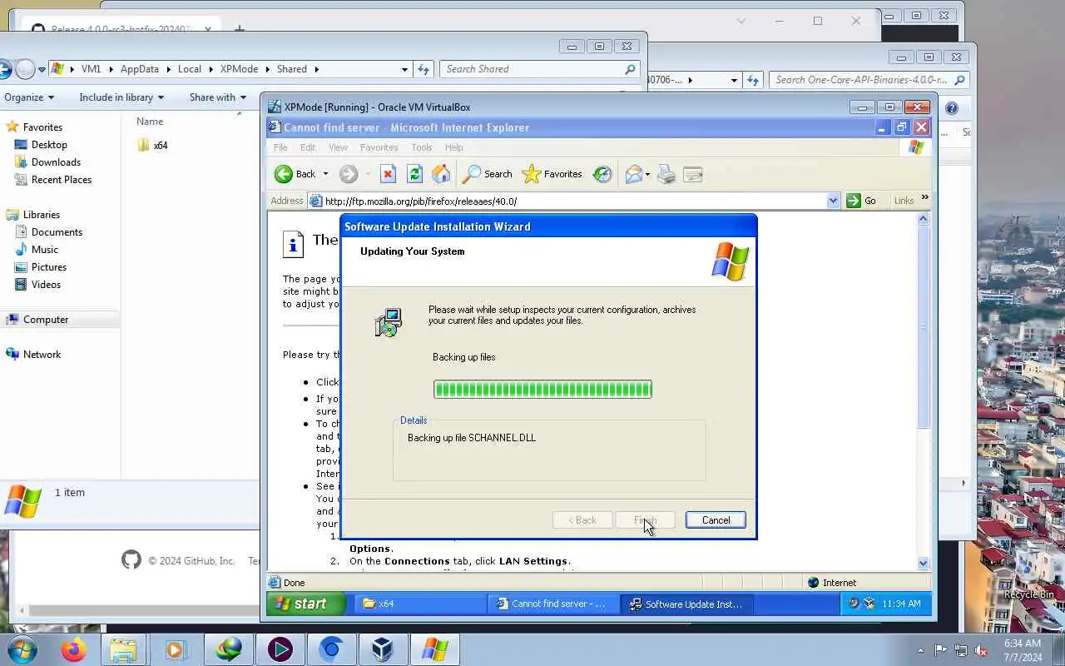The height and width of the screenshot is (666, 1065).
Task: Click the Internet zone status bar indicator
Action: 832,583
